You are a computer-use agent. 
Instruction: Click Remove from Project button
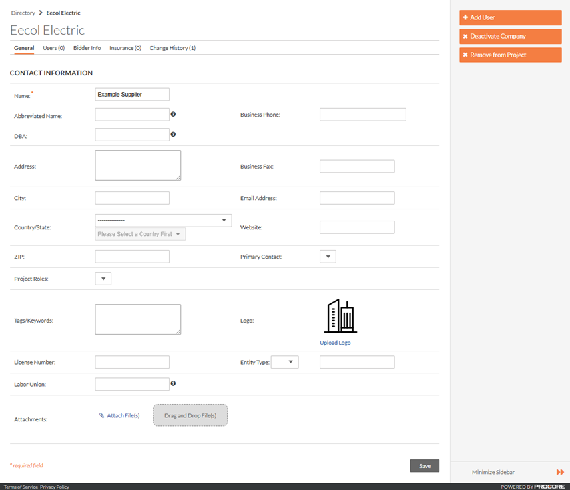coord(510,55)
